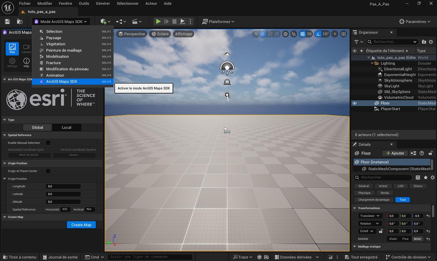The image size is (437, 261).
Task: Click the viewport layout icon at top right
Action: pyautogui.click(x=343, y=34)
